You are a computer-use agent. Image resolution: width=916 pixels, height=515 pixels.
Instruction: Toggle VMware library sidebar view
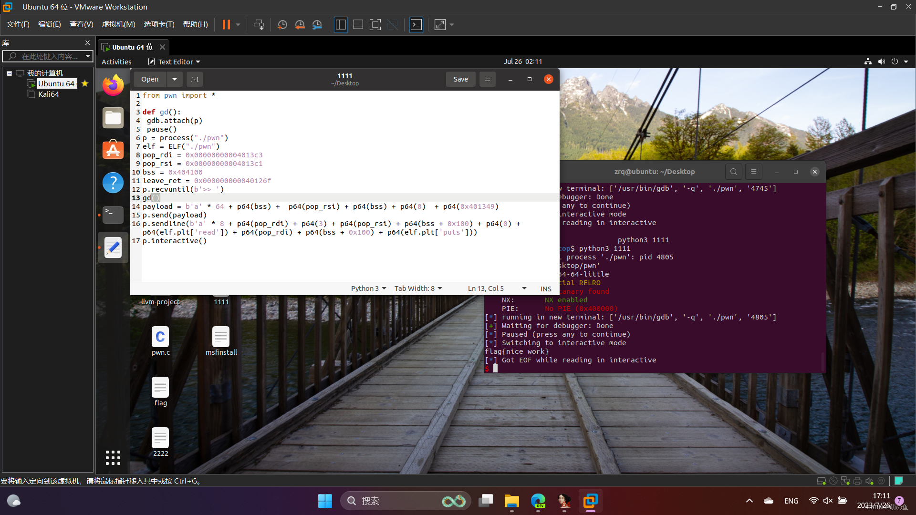[x=341, y=25]
